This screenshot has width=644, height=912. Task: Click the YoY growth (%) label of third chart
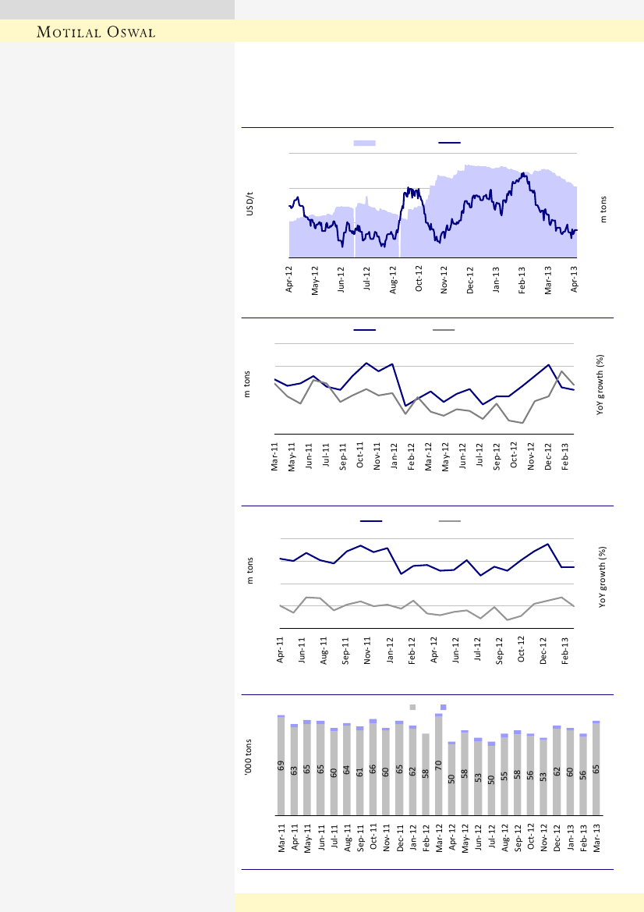(603, 579)
